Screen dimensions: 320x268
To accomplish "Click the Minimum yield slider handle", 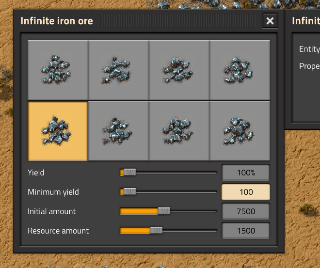I will point(129,191).
